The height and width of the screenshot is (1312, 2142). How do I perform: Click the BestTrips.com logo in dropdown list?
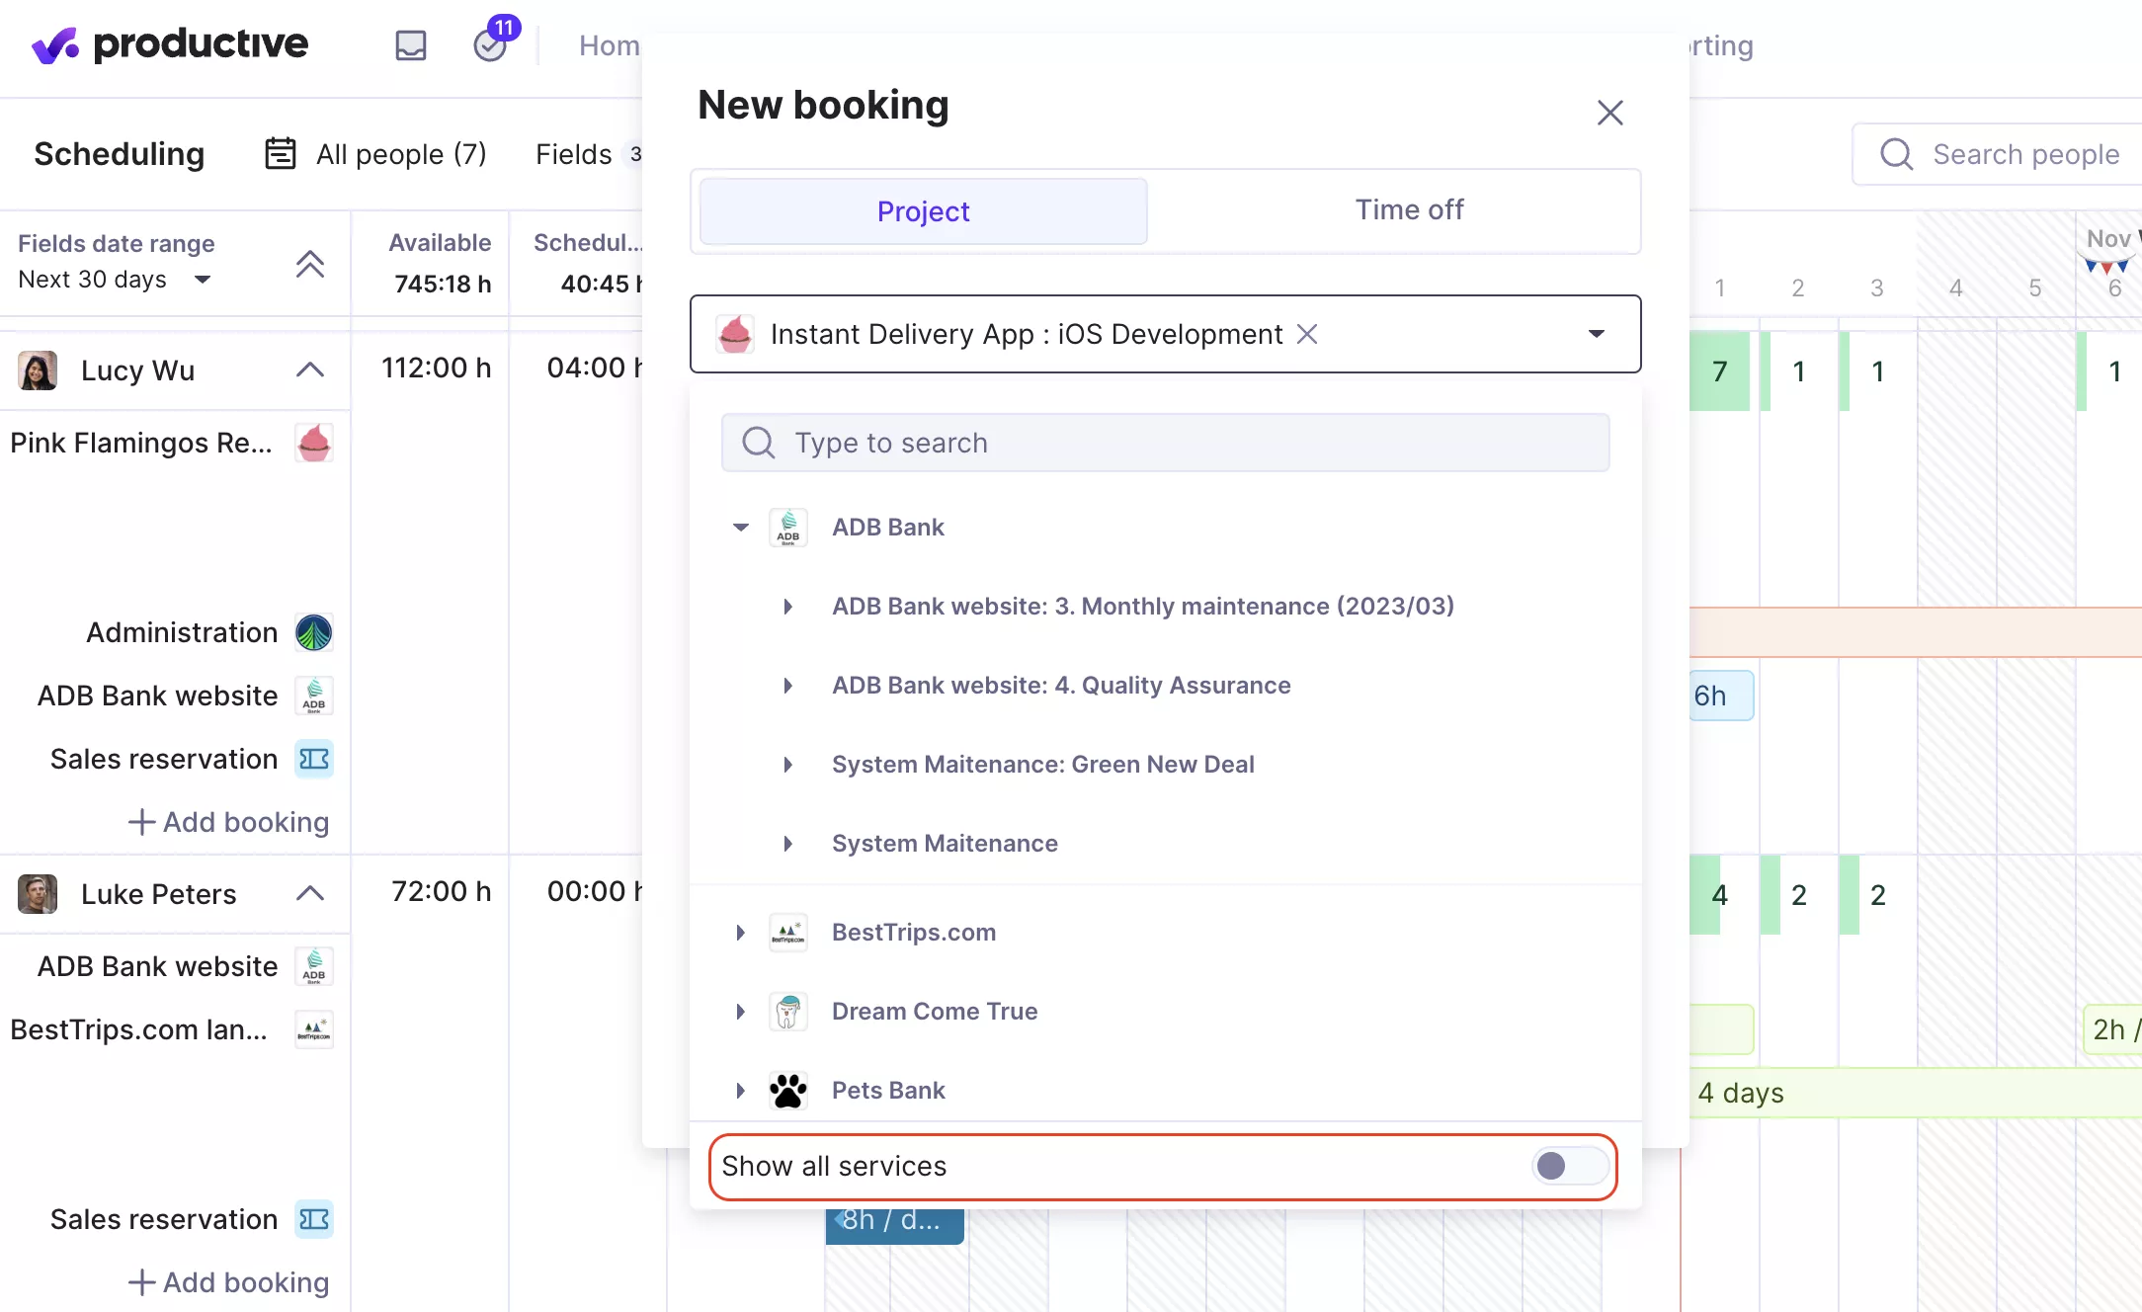click(x=788, y=933)
